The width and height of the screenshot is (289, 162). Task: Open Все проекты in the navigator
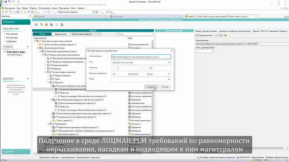[12, 38]
